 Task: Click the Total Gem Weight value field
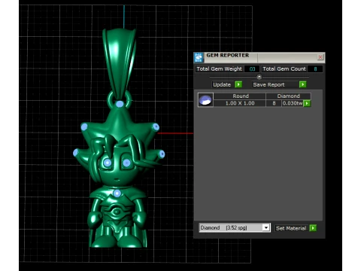252,69
